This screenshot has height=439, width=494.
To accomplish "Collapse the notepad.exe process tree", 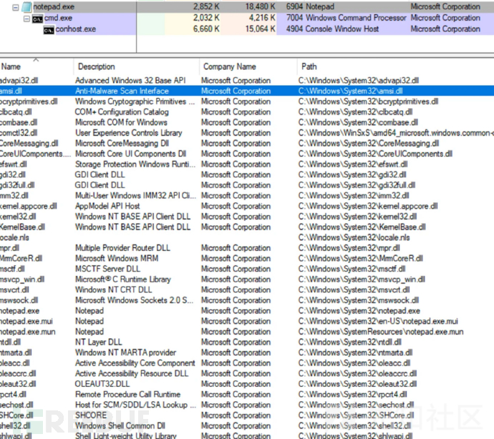I will 16,7.
